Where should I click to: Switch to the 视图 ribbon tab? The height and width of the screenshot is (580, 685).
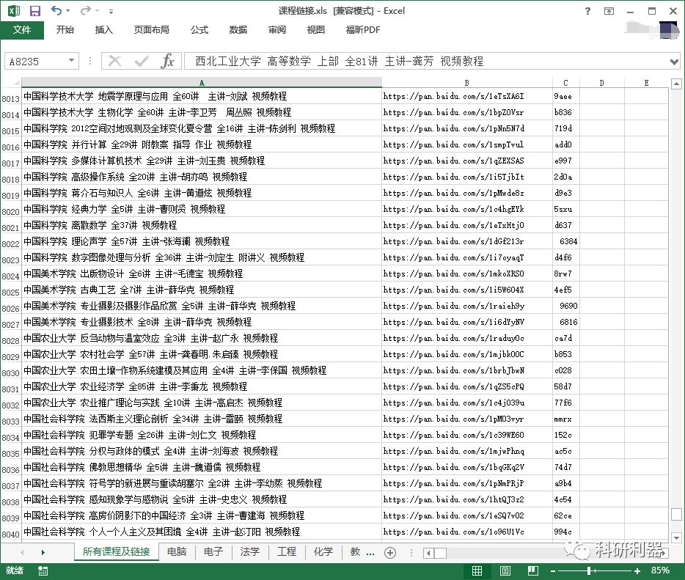[x=316, y=30]
